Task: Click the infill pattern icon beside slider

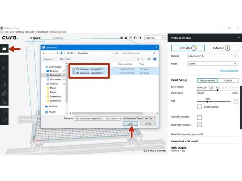Action: pyautogui.click(x=236, y=101)
